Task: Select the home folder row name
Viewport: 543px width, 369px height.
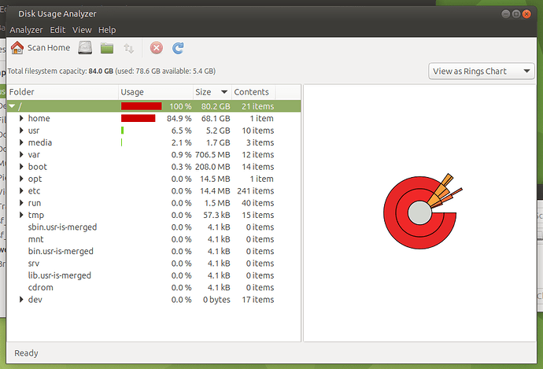Action: [x=39, y=118]
